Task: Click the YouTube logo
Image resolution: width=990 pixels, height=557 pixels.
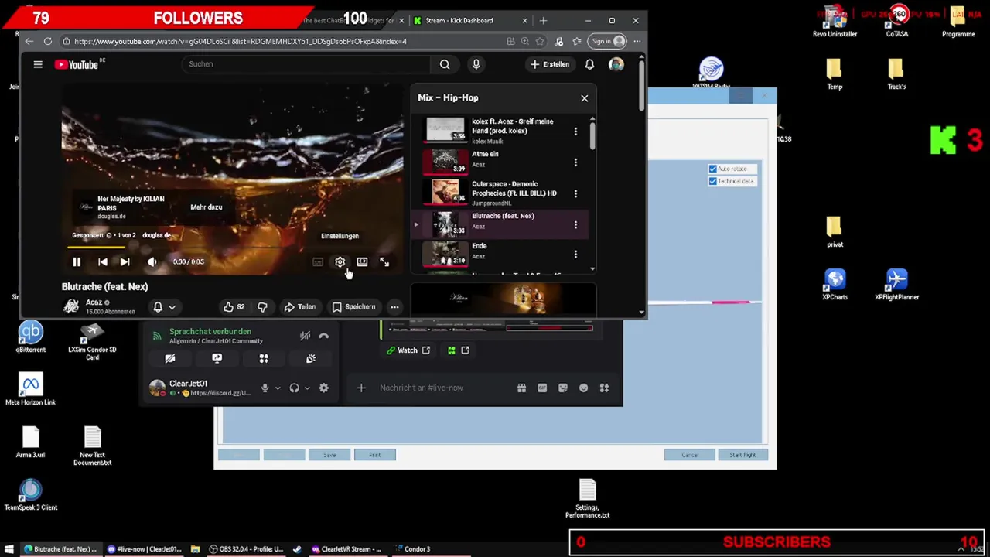Action: 77,64
